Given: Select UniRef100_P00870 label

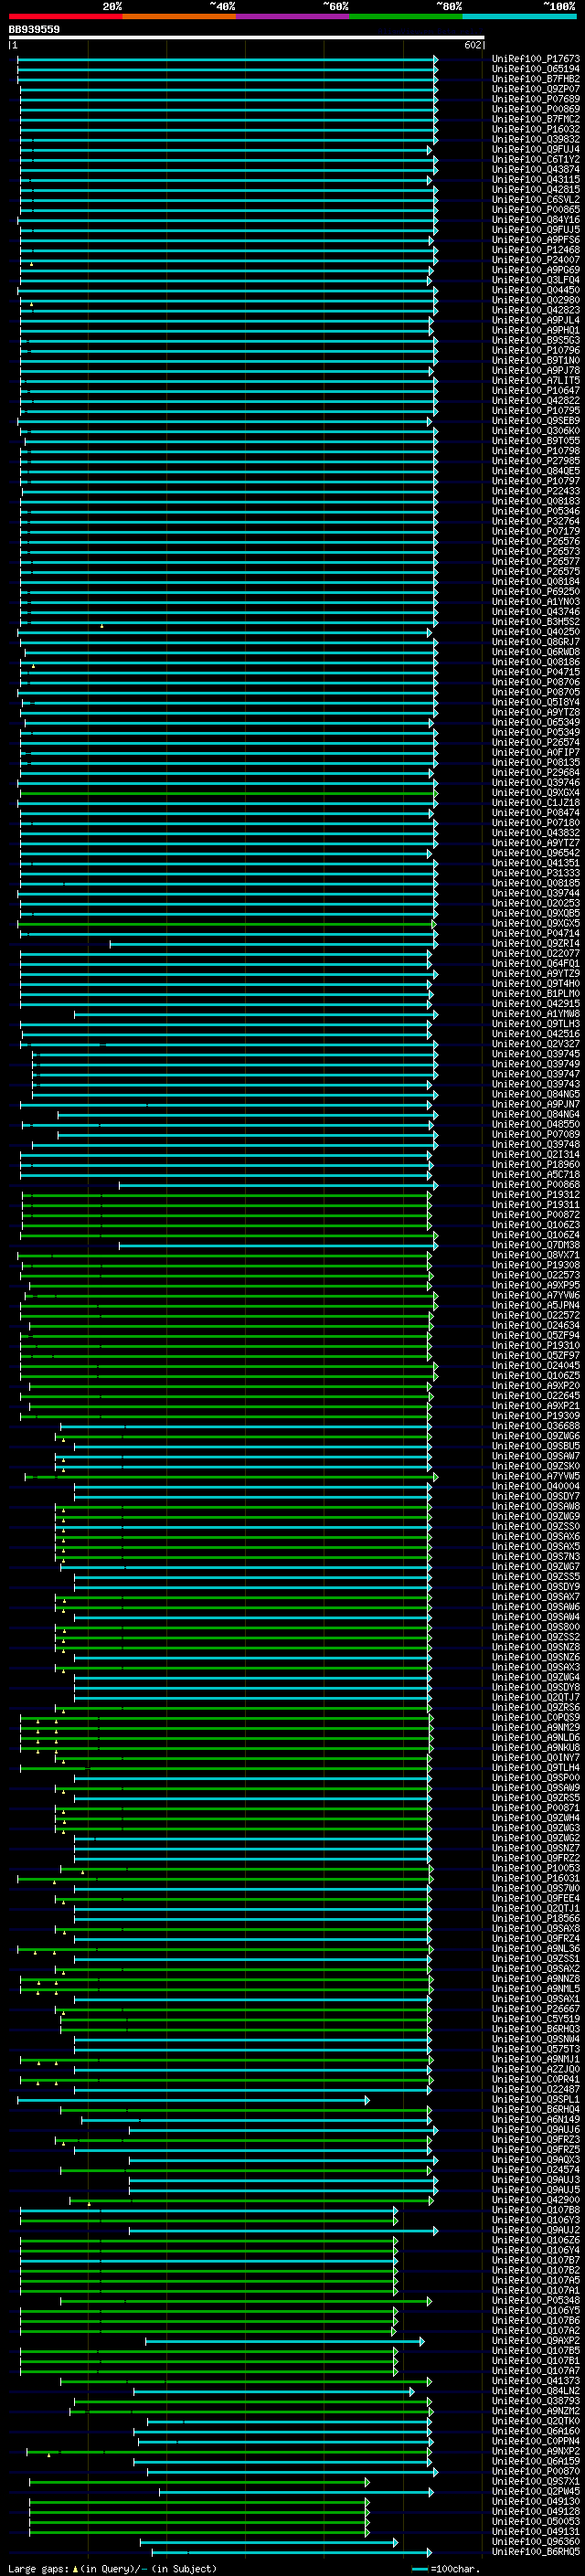Looking at the screenshot, I should (x=536, y=2471).
